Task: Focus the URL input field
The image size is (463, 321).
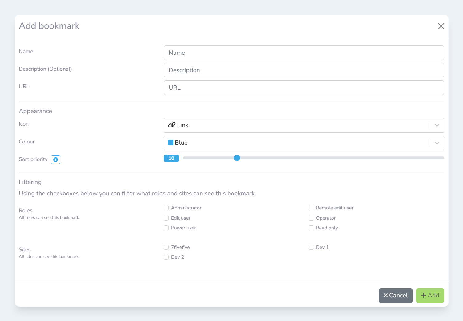Action: [x=304, y=88]
